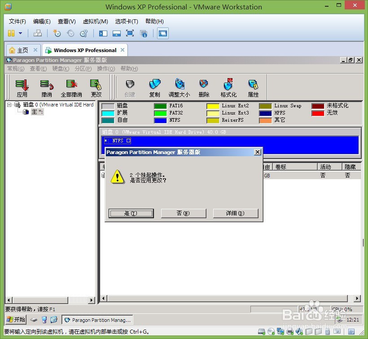Viewport: 368px width, 339px height.
Task: Click the 隐藏 column header
Action: coord(351,167)
